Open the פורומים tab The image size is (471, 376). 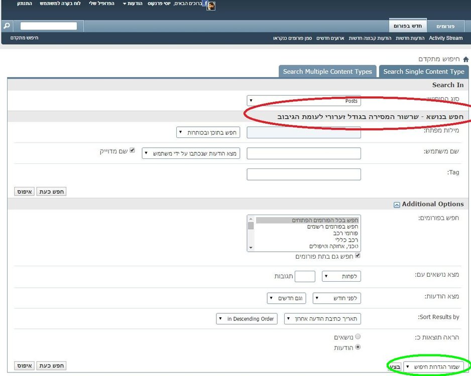pyautogui.click(x=445, y=26)
